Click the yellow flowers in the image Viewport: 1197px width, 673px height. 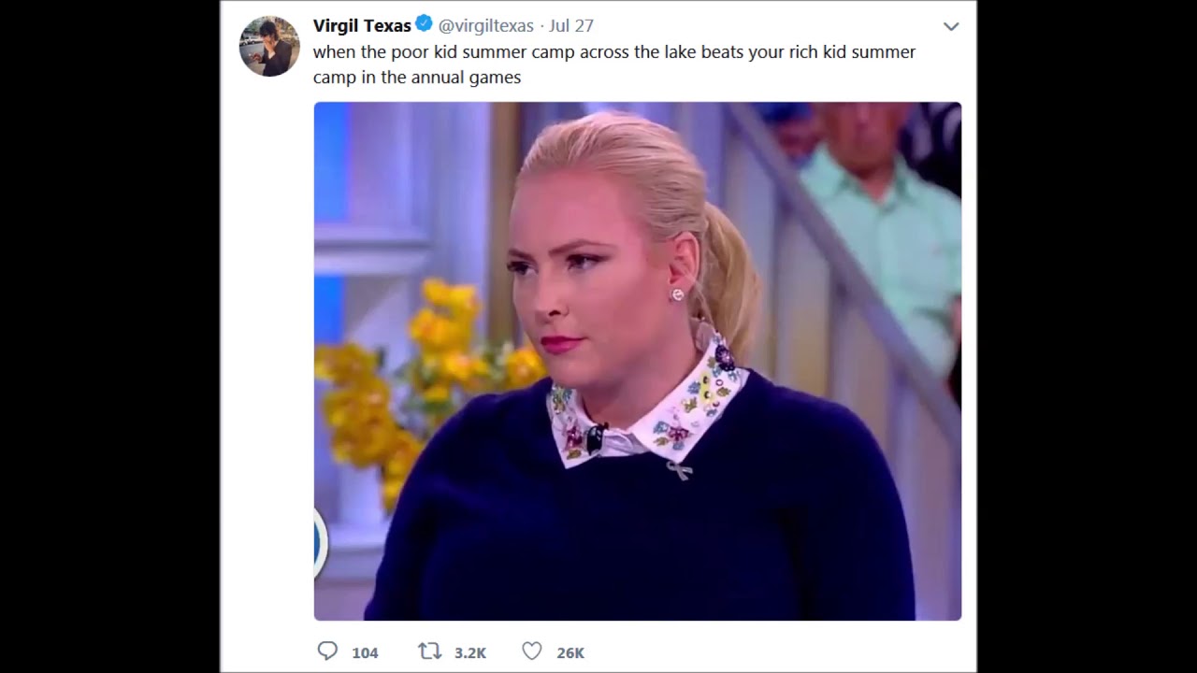click(421, 374)
